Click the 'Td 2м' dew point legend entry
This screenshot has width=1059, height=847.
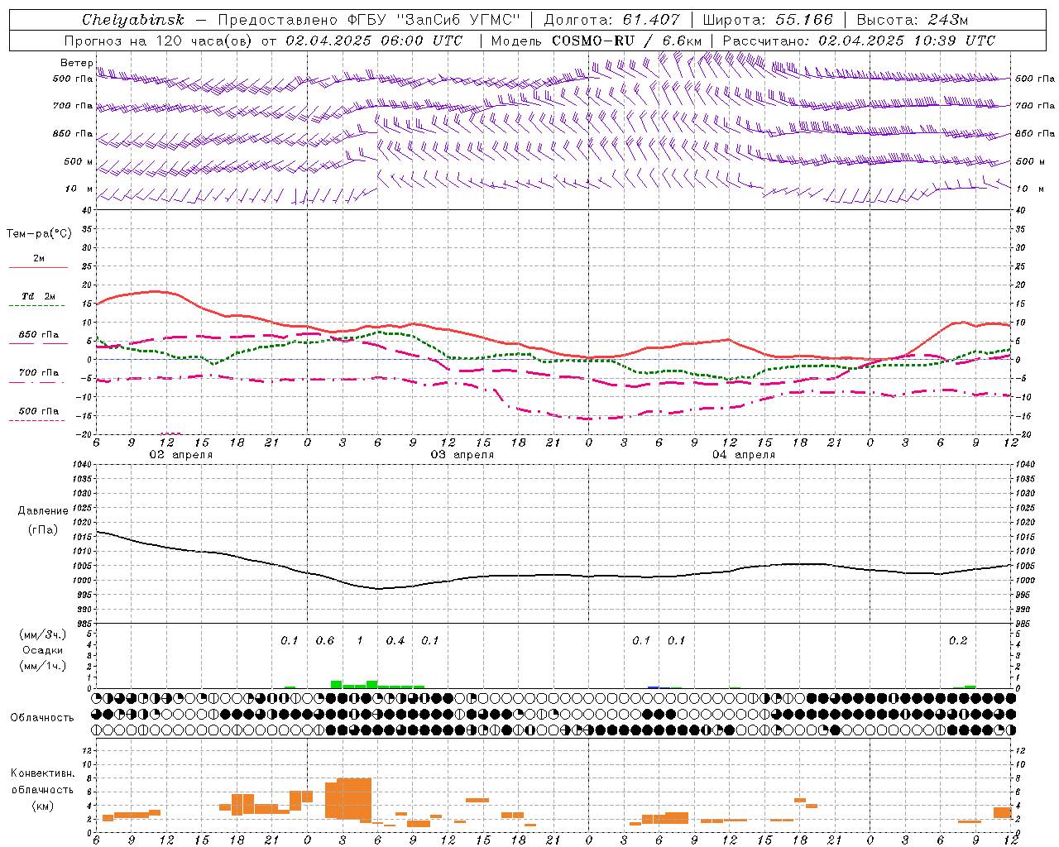pos(39,296)
